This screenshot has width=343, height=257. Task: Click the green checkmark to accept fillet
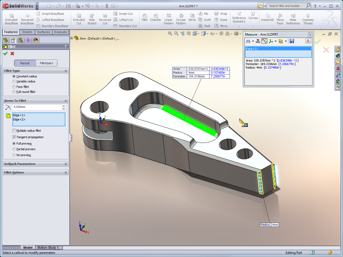tap(5, 54)
